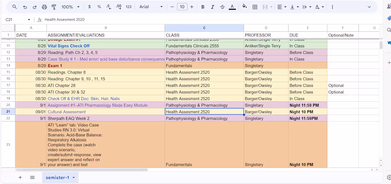Select Optional note in row 18
391x184 pixels.
[343, 92]
